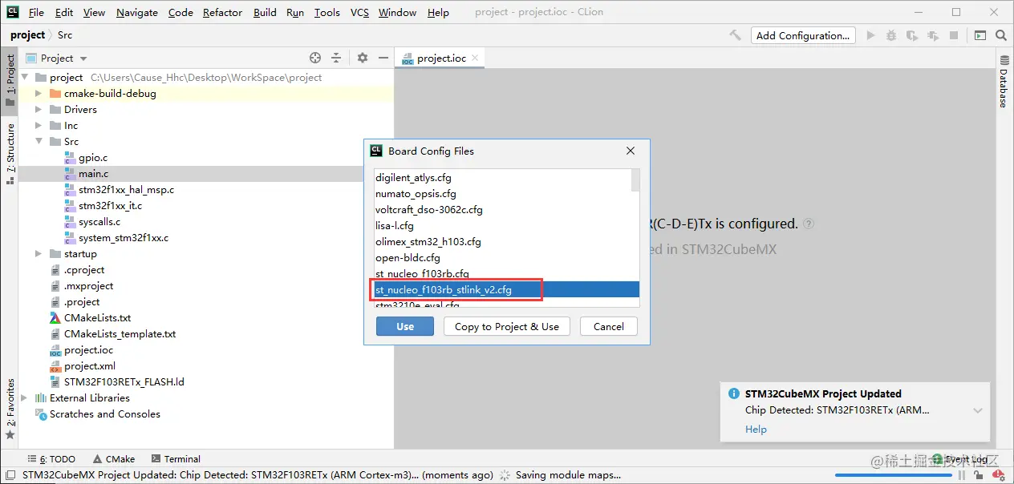Image resolution: width=1014 pixels, height=484 pixels.
Task: Open the Favorites tool window sidebar
Action: tap(10, 409)
